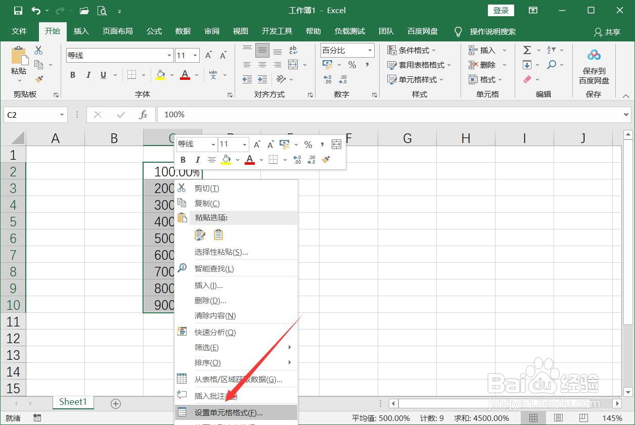This screenshot has width=635, height=425.
Task: Toggle Bold on the mini toolbar
Action: tap(183, 159)
